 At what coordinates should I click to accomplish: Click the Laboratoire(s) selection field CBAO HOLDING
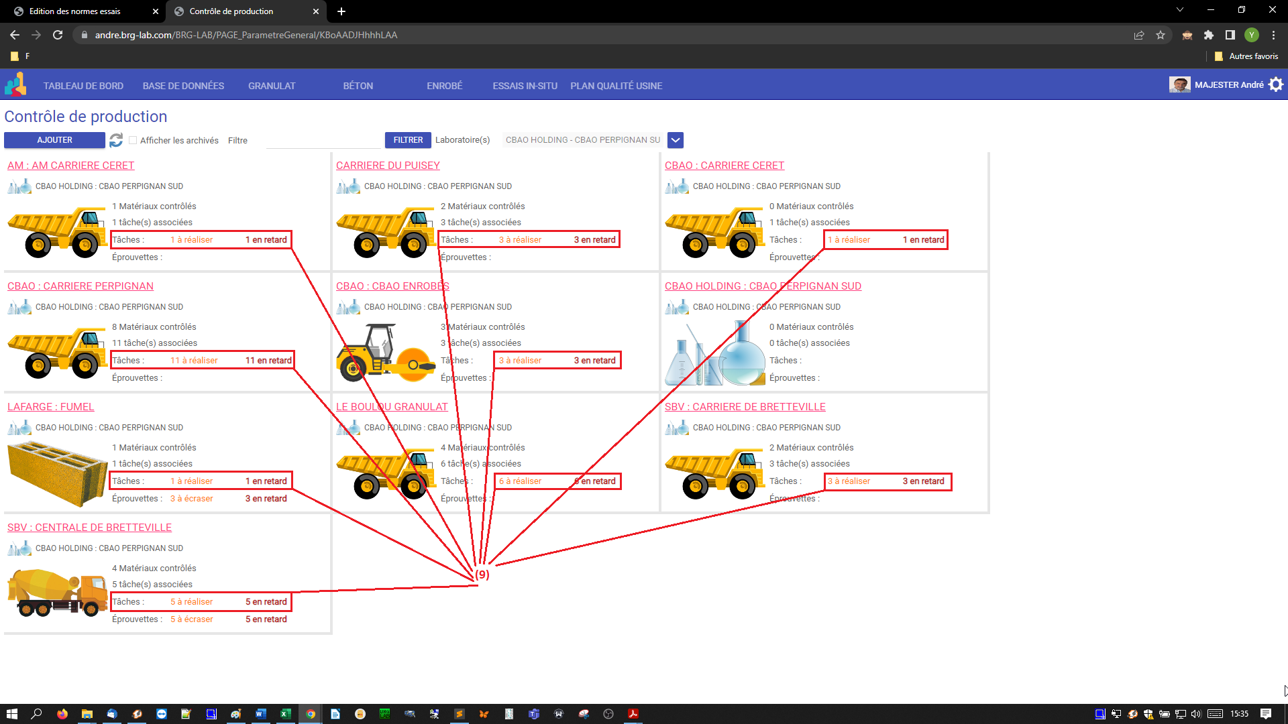[583, 140]
